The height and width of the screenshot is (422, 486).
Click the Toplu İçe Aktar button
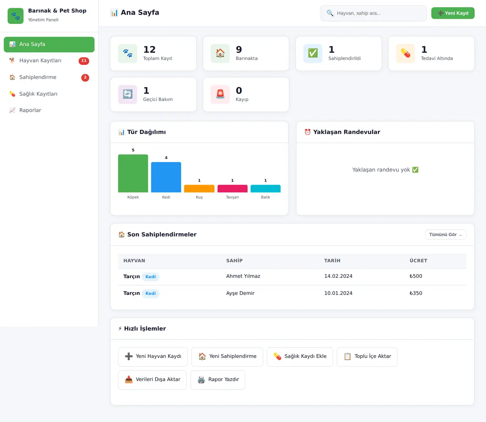367,356
